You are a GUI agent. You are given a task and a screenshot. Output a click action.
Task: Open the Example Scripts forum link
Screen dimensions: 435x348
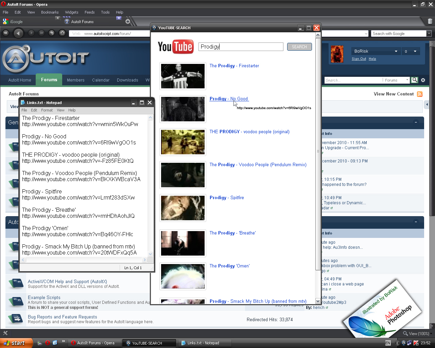[x=44, y=297]
